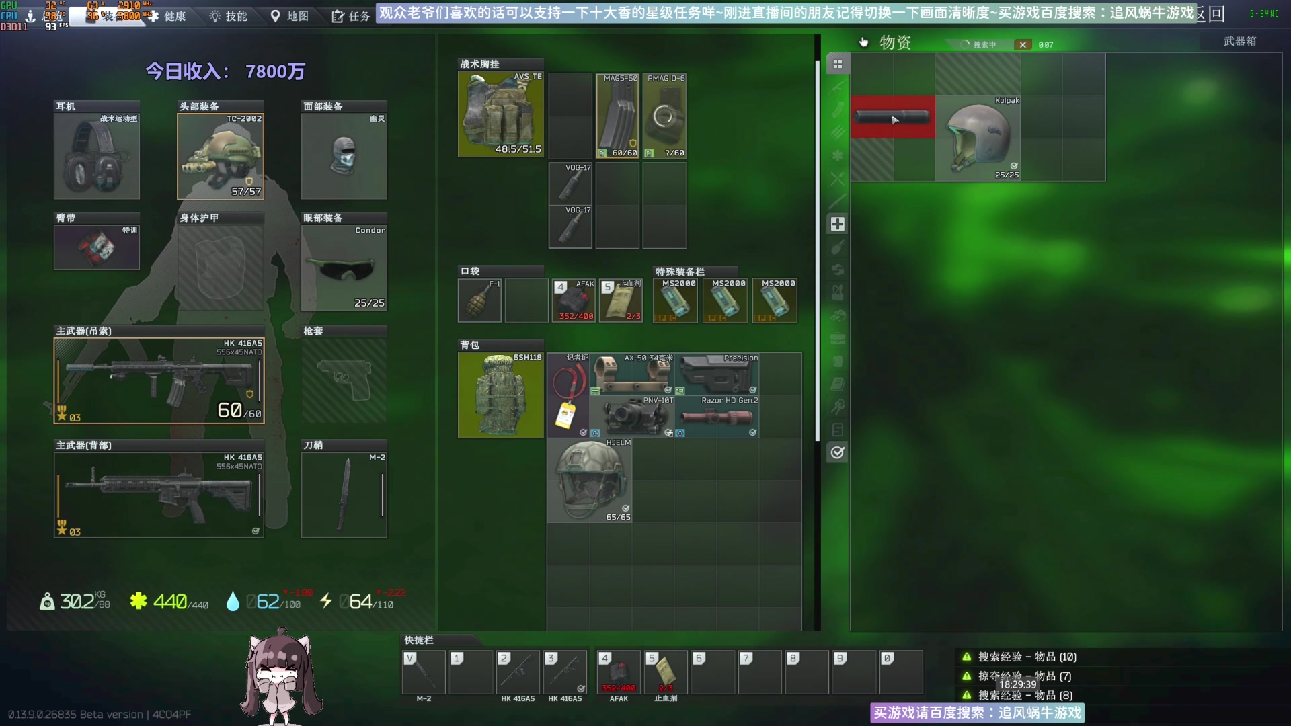The width and height of the screenshot is (1291, 726).
Task: Click the grenade filter icon in sidebar
Action: [x=837, y=247]
